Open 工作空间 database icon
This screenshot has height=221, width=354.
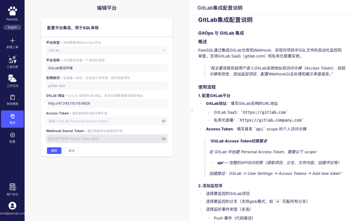(x=12, y=78)
